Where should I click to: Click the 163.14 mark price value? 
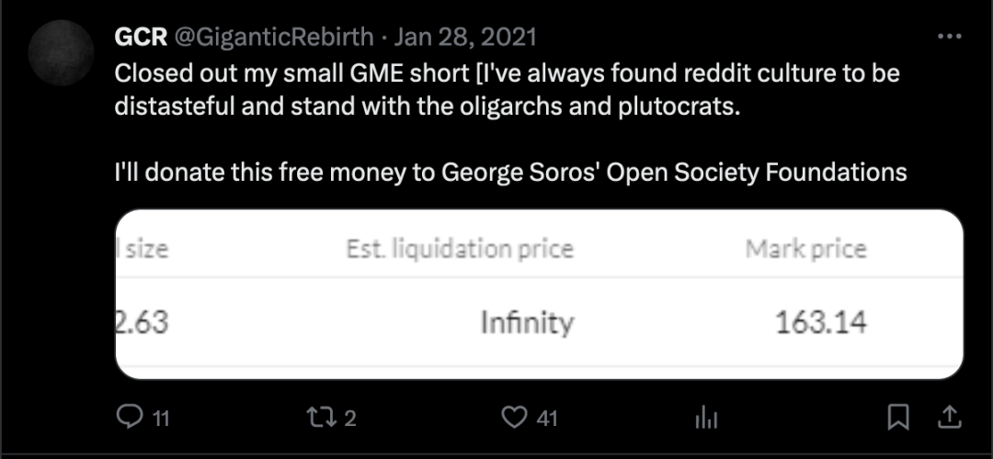[820, 323]
